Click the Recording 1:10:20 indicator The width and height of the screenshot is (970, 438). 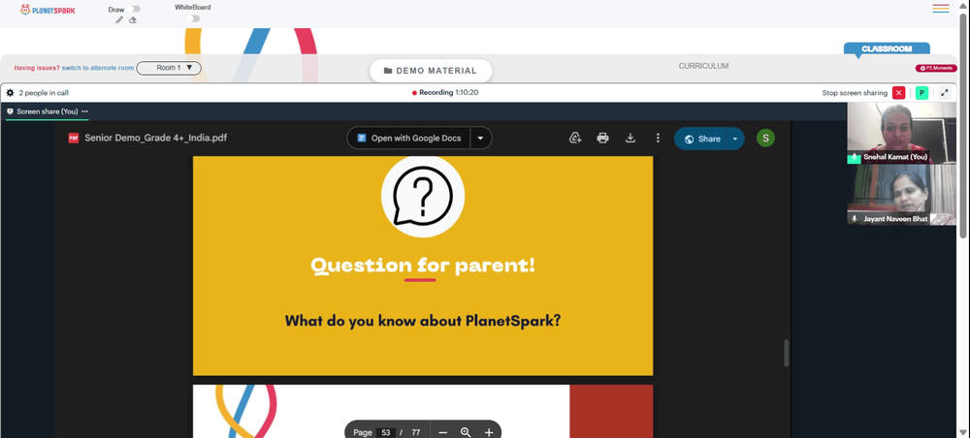pos(445,93)
